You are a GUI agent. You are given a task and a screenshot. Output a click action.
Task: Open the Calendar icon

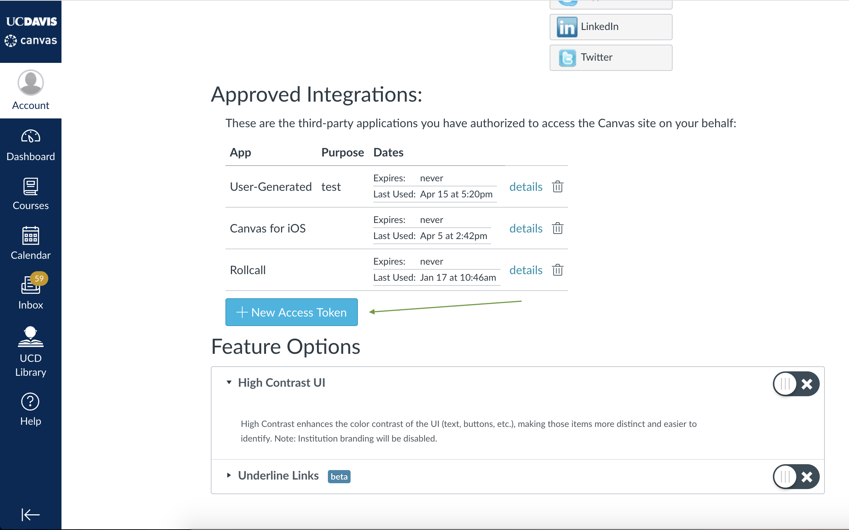point(31,236)
